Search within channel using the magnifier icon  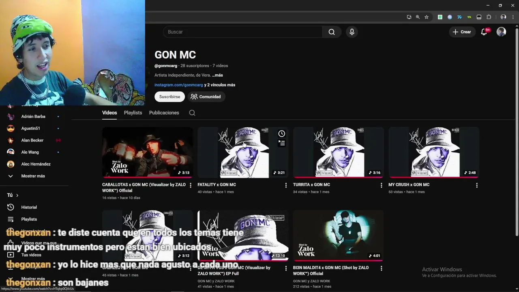click(192, 113)
